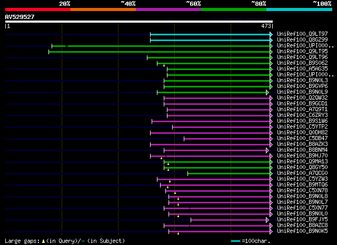This screenshot has width=337, height=245.
Task: Select the UniRef100_B9FJY5 label
Action: [x=302, y=220]
